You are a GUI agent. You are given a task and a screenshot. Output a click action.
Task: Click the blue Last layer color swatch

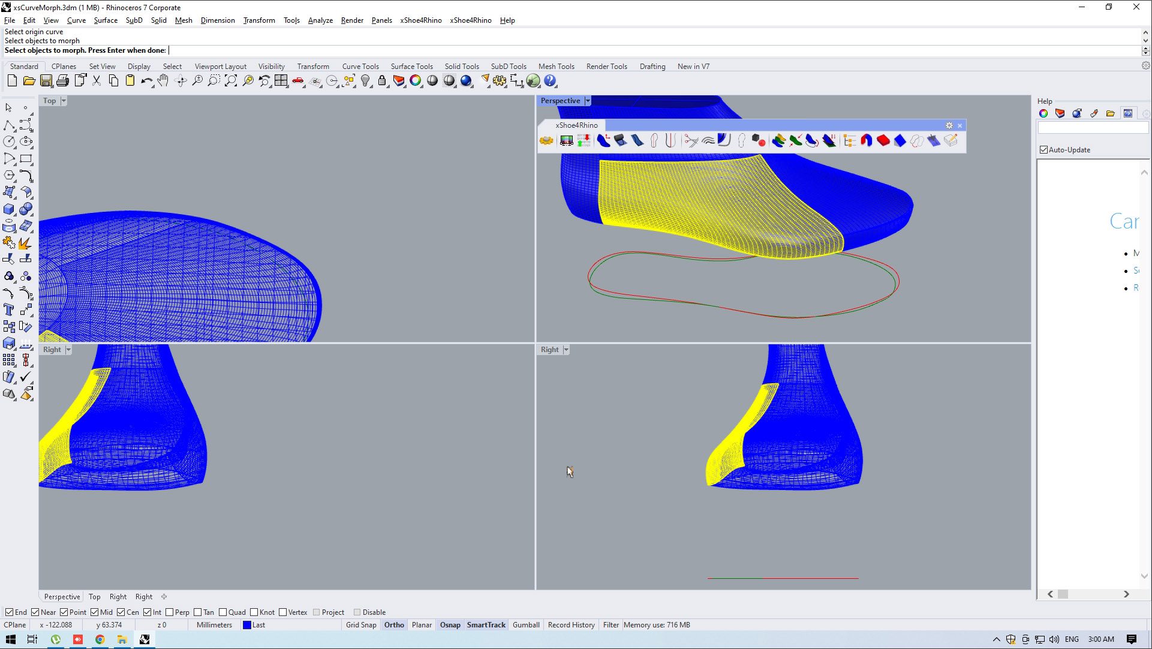pos(247,625)
